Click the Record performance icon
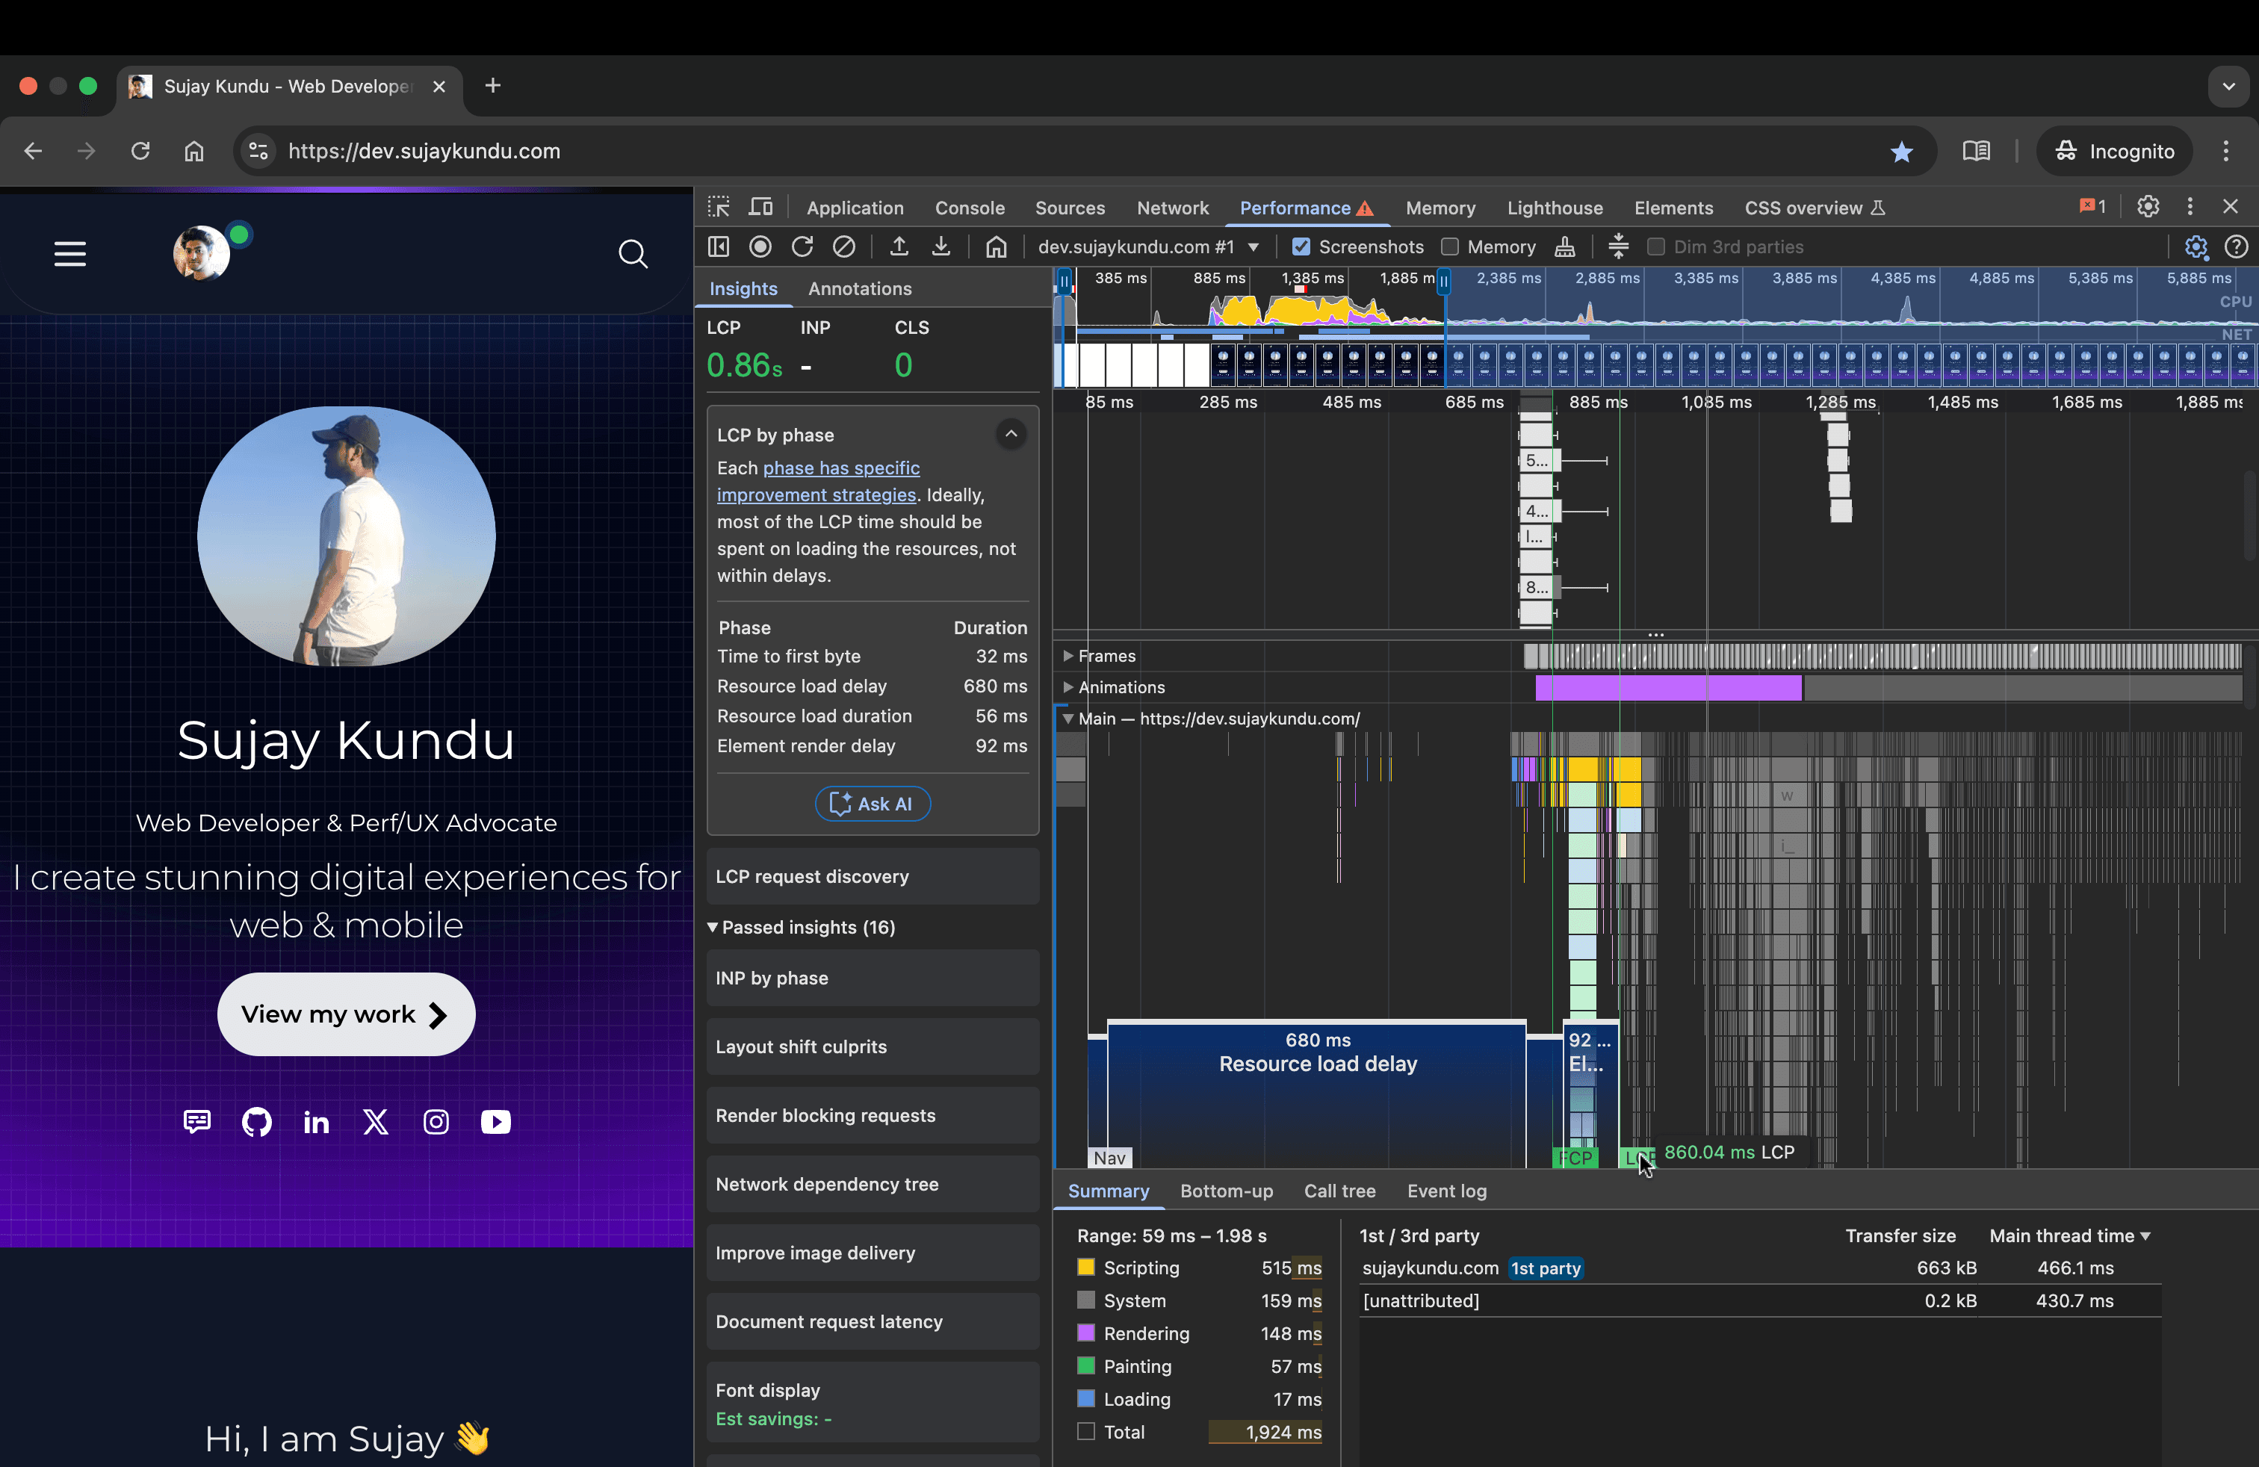Viewport: 2259px width, 1467px height. tap(760, 246)
